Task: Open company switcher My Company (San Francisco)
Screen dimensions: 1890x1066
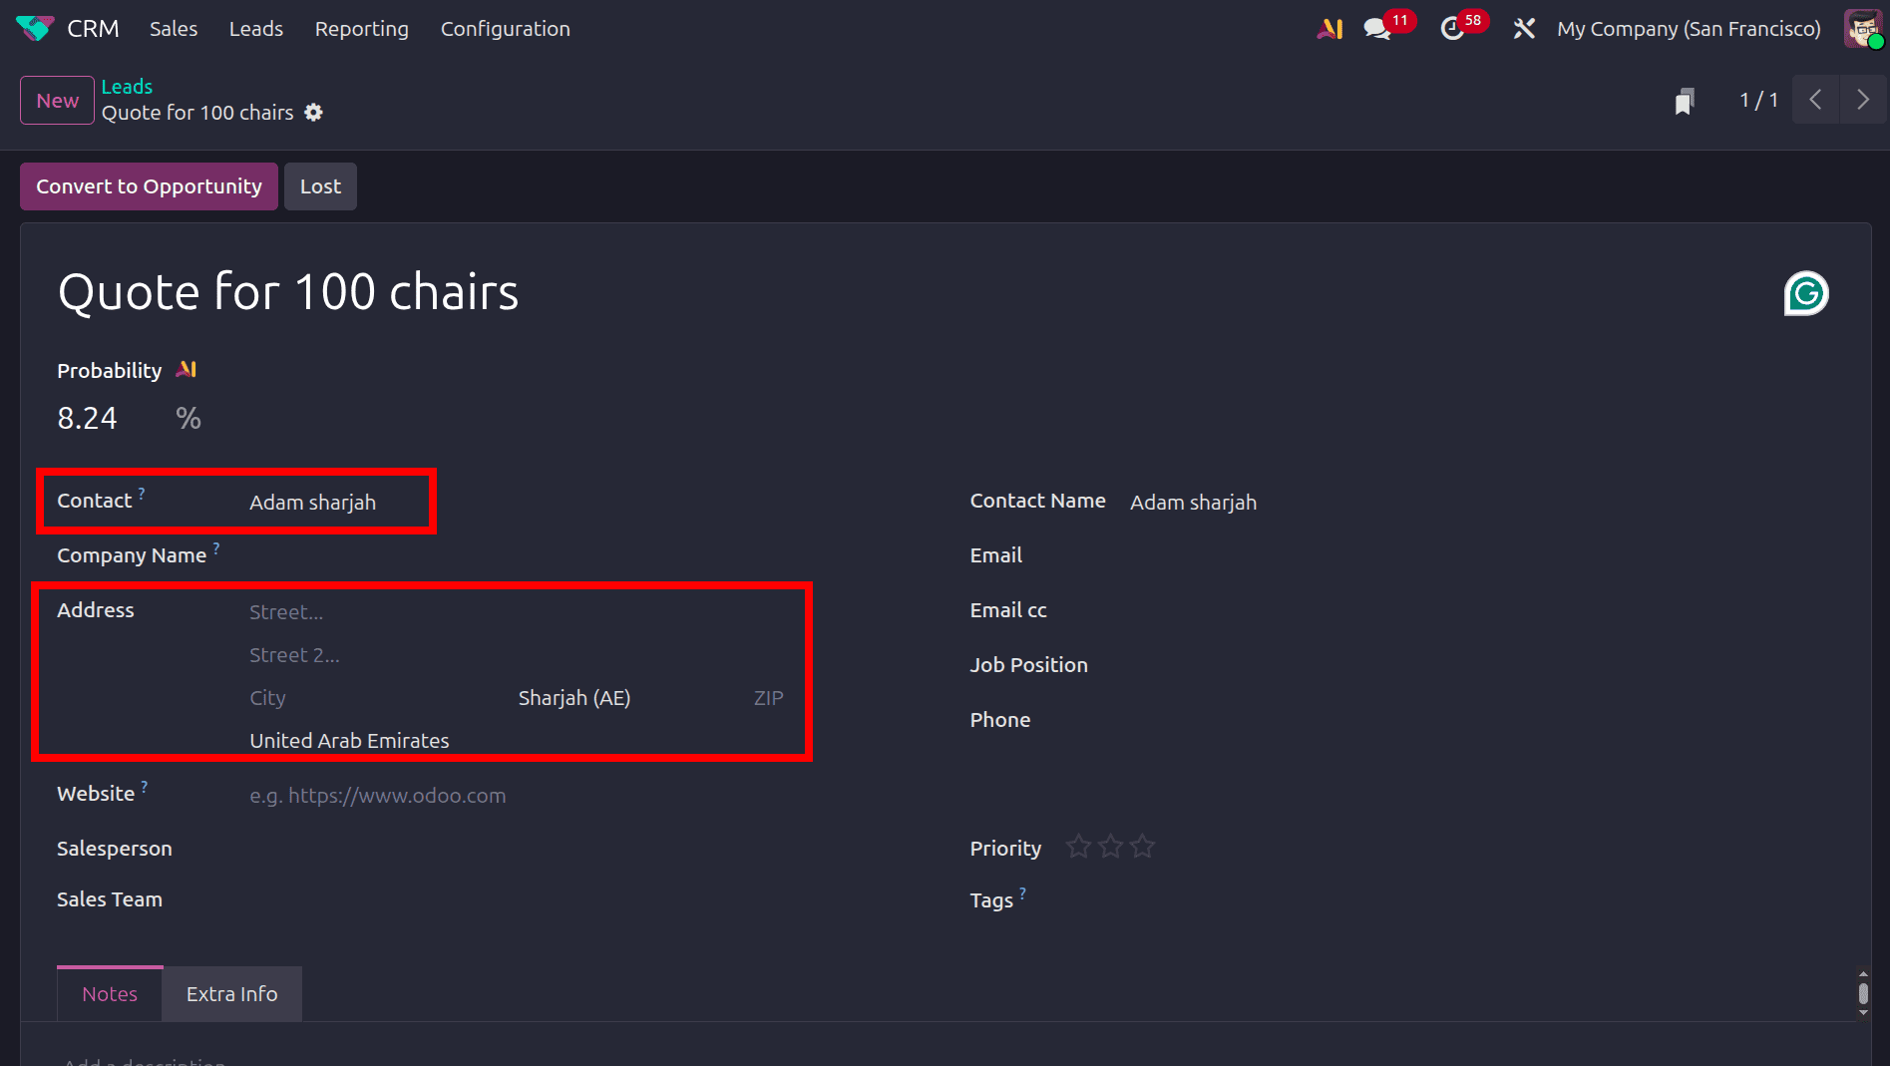Action: click(1689, 29)
